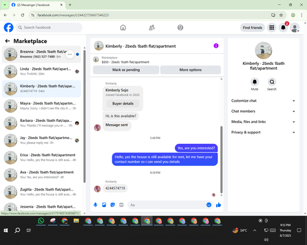The image size is (307, 245).
Task: Go to the Home feed icon
Action: pos(123,28)
